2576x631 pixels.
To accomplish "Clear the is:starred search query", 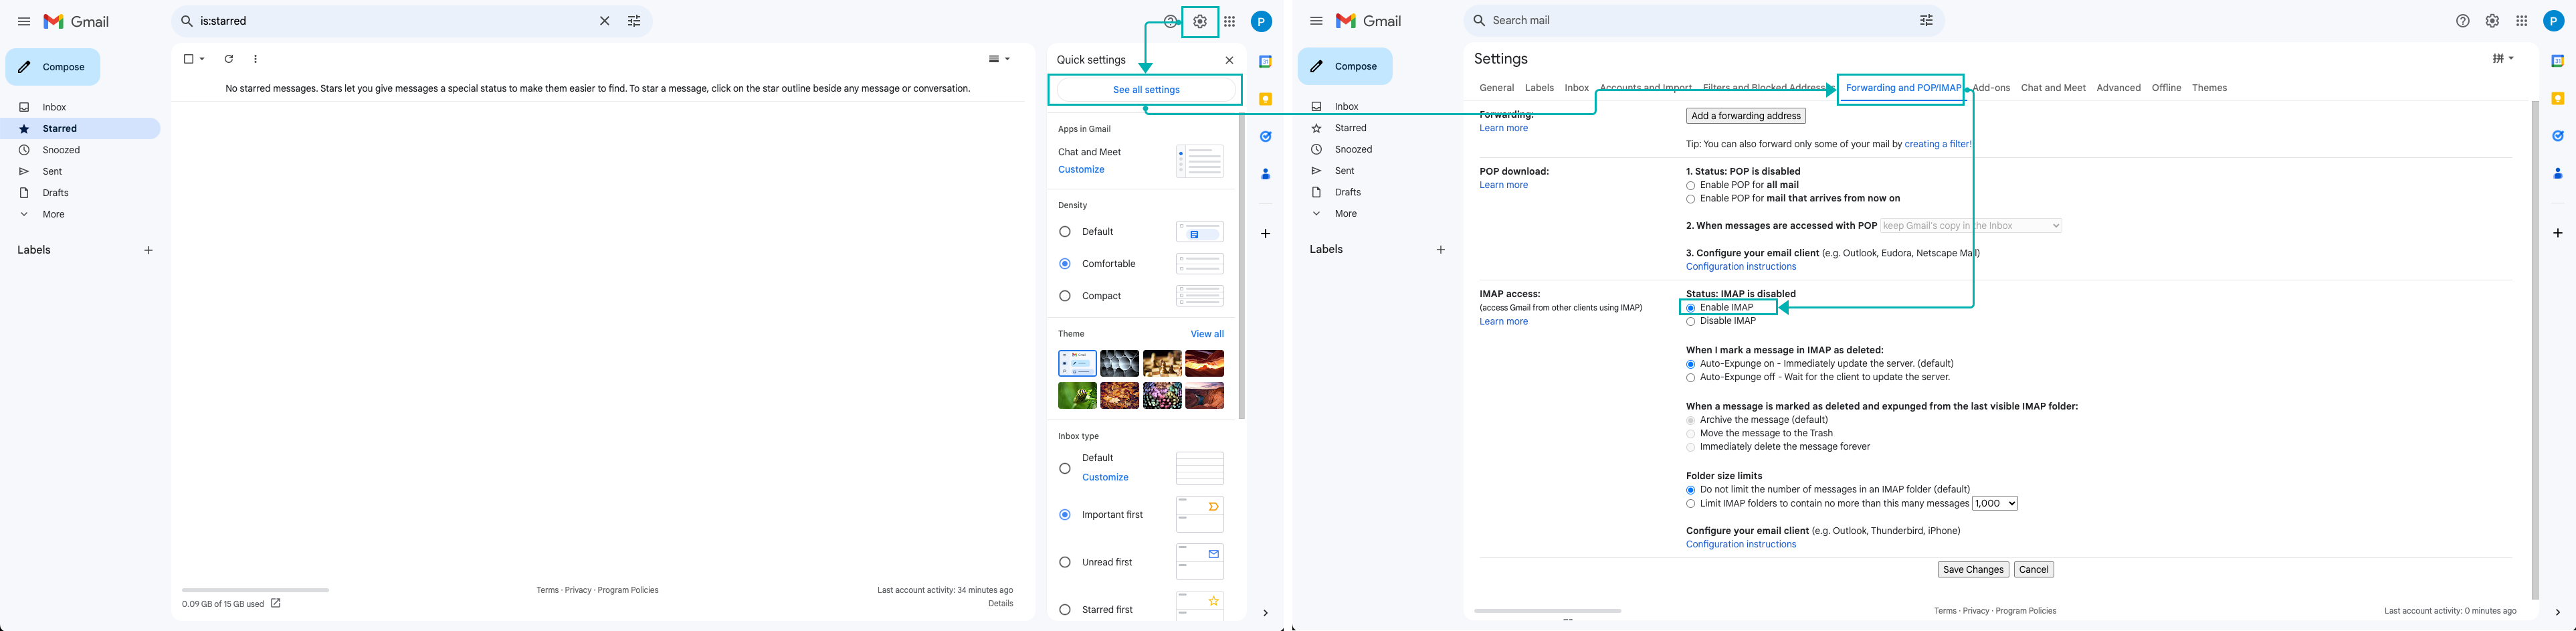I will click(604, 21).
